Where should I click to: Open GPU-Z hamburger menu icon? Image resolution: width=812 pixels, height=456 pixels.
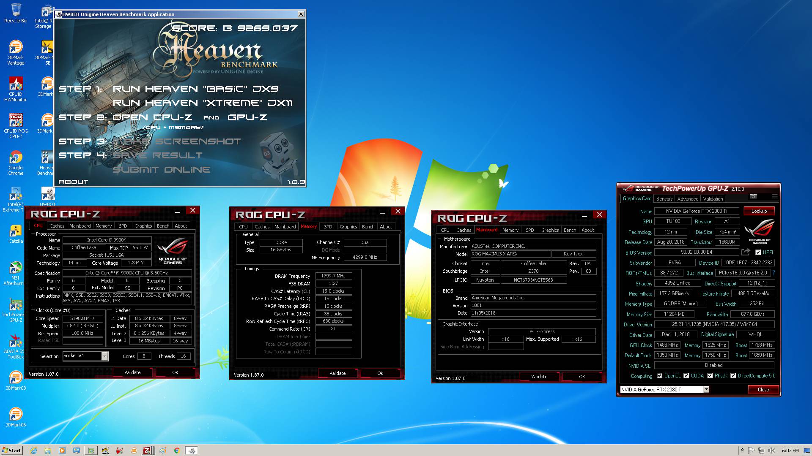coord(775,196)
